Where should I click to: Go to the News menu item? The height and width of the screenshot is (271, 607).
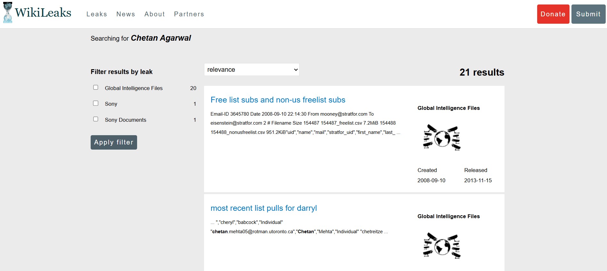pos(126,14)
